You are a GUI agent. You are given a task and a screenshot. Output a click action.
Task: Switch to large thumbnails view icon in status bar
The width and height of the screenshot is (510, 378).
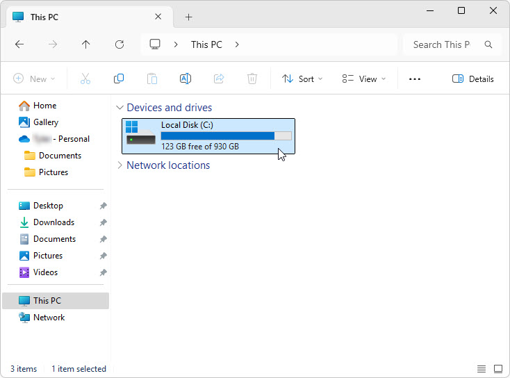click(x=498, y=369)
